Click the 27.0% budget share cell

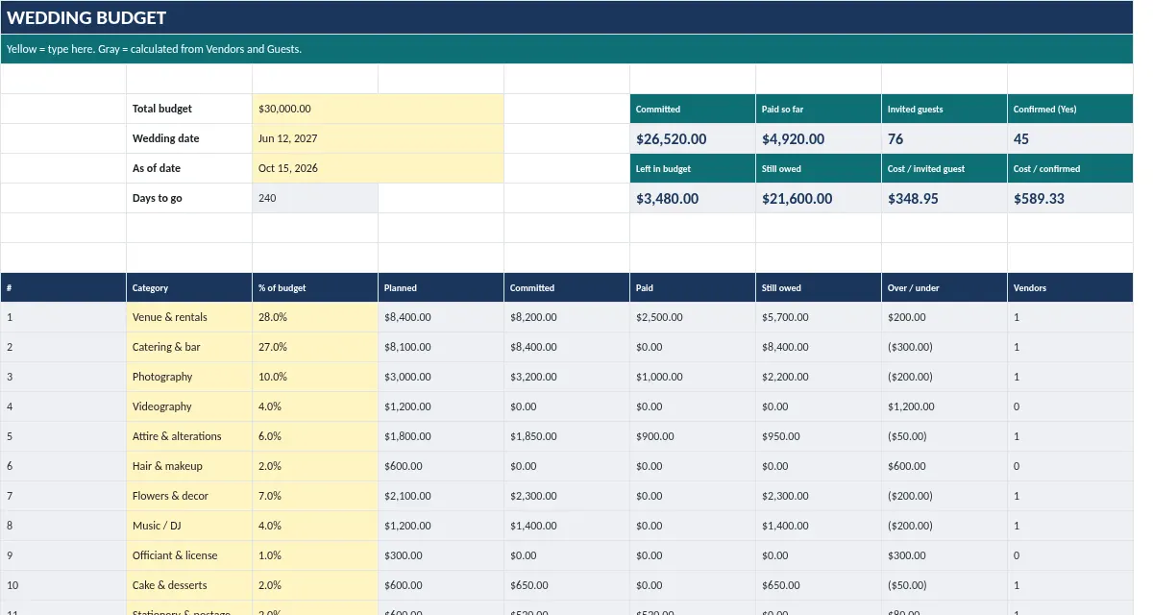click(x=315, y=347)
